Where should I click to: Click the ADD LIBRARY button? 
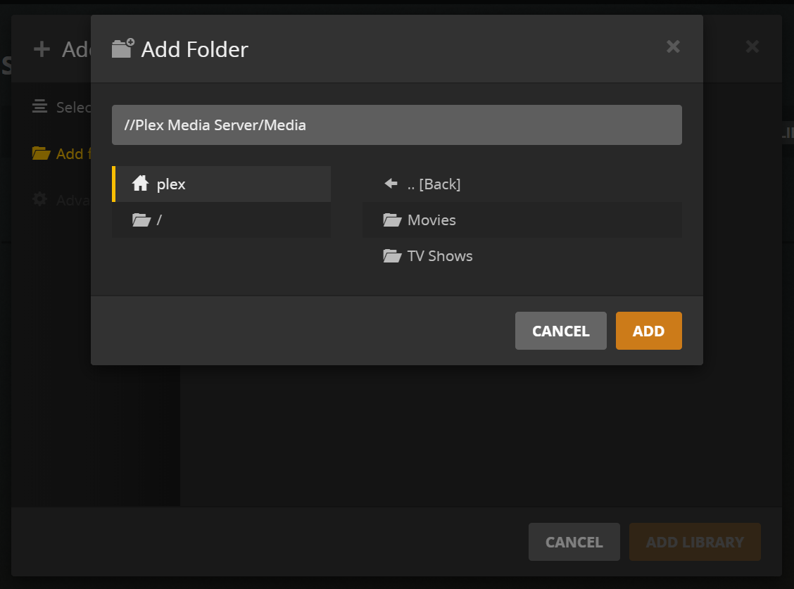point(695,542)
